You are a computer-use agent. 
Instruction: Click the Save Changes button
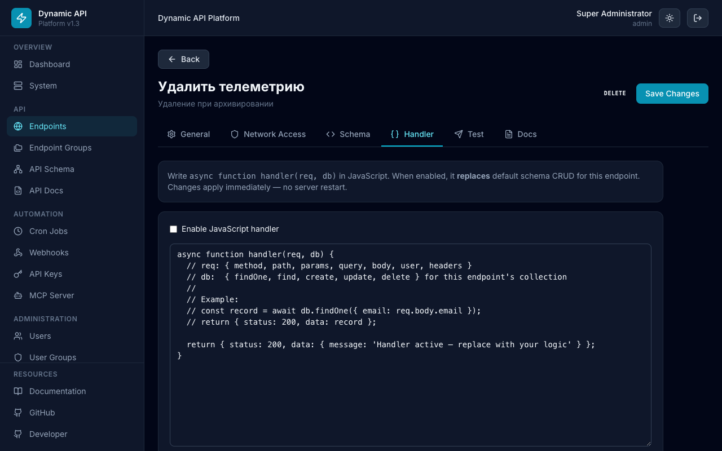coord(672,94)
